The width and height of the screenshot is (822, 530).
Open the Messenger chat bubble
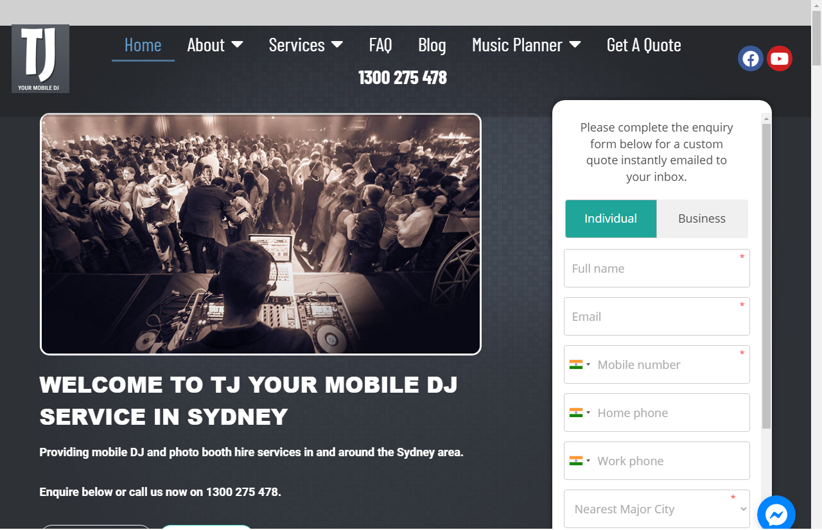[x=776, y=514]
